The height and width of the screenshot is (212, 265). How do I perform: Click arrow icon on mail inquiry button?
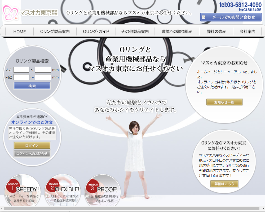tap(204, 17)
